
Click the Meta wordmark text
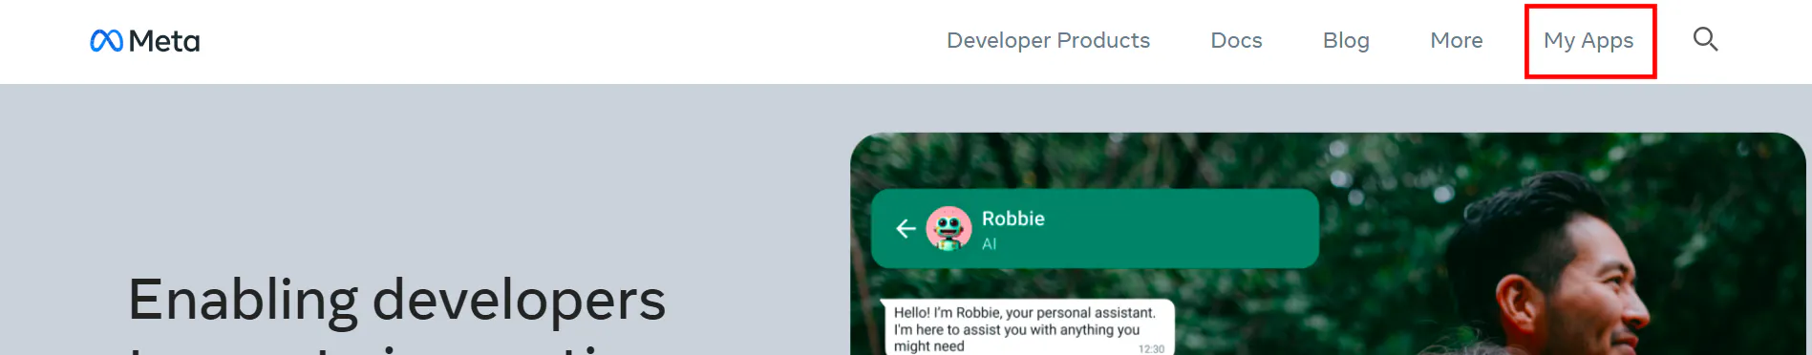click(x=164, y=41)
